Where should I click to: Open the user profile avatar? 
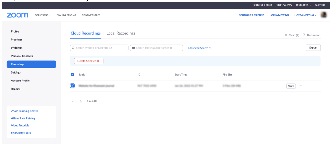pos(324,15)
